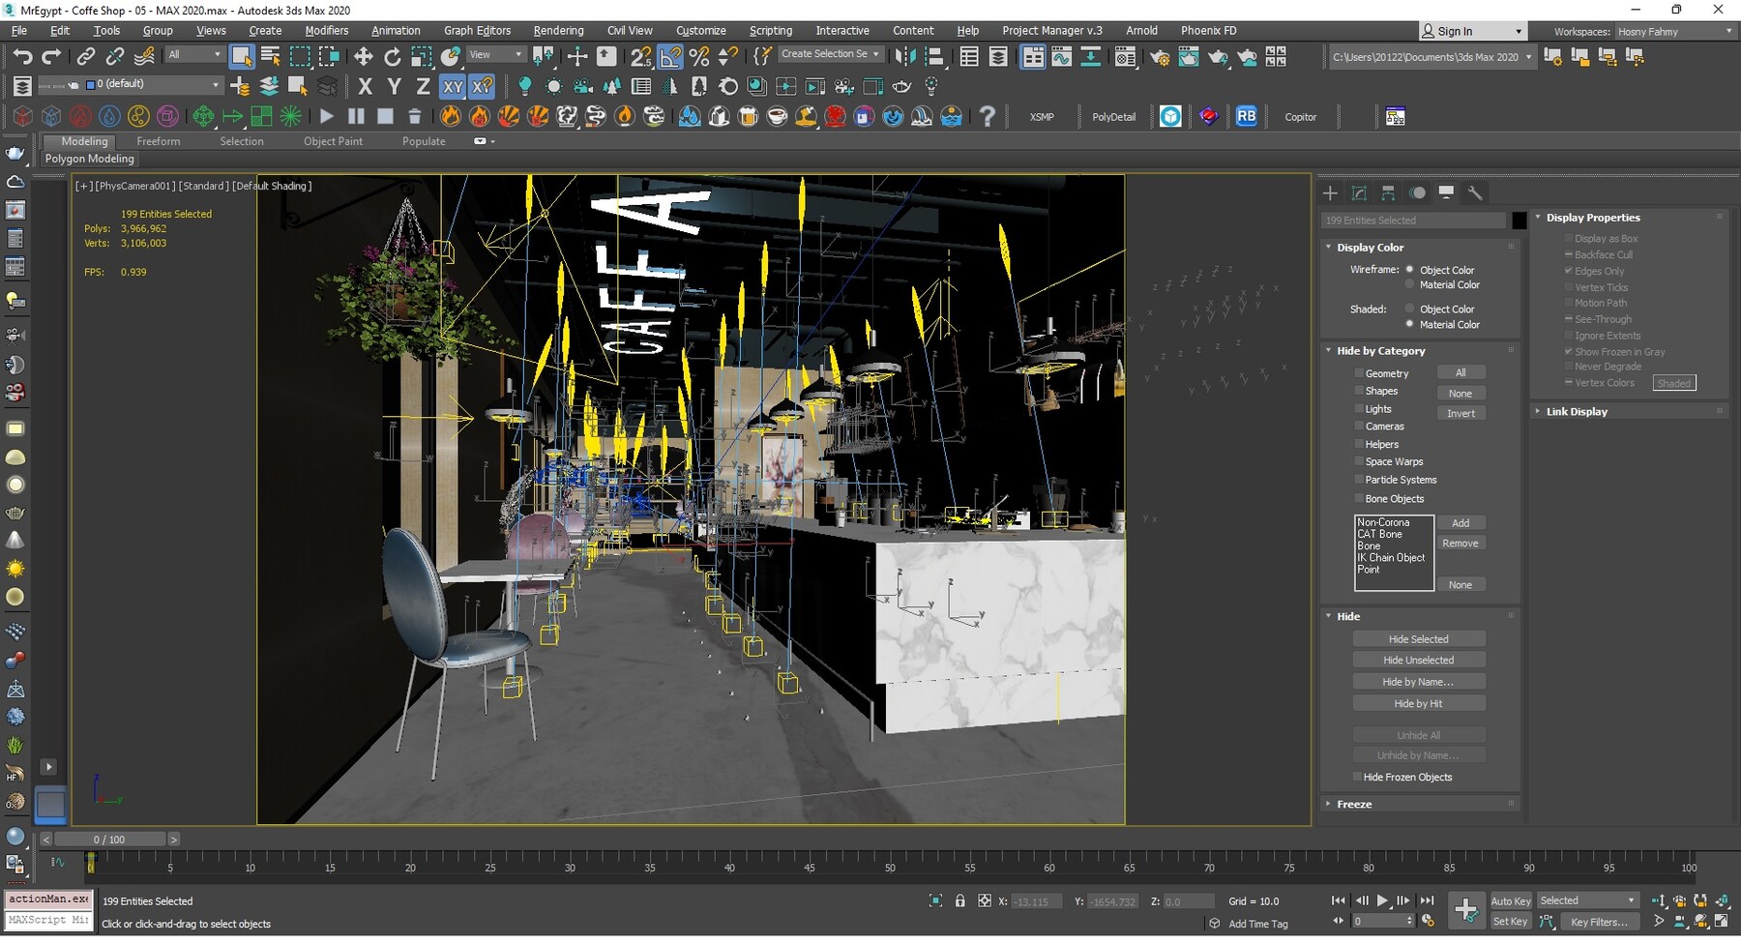1741x943 pixels.
Task: Disable the Edges Only checkbox
Action: pos(1569,271)
